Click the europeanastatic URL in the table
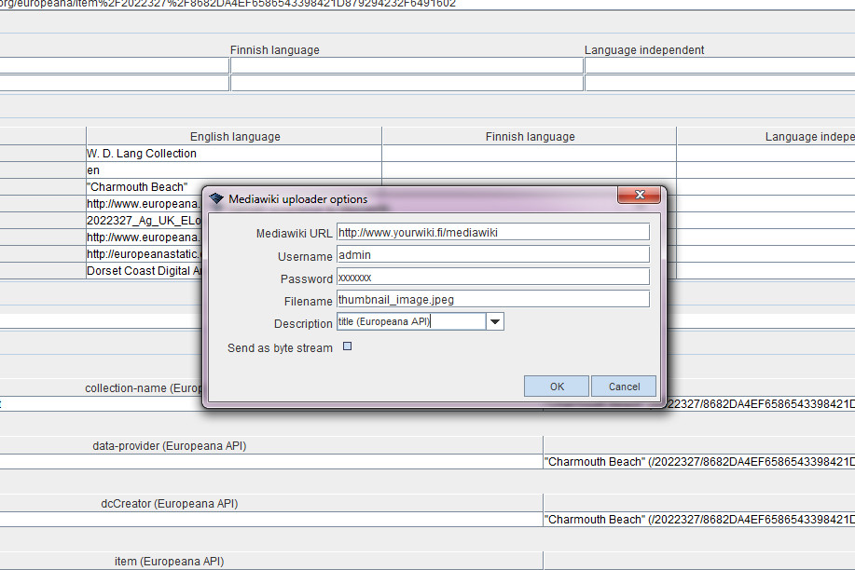This screenshot has width=855, height=570. pyautogui.click(x=142, y=253)
